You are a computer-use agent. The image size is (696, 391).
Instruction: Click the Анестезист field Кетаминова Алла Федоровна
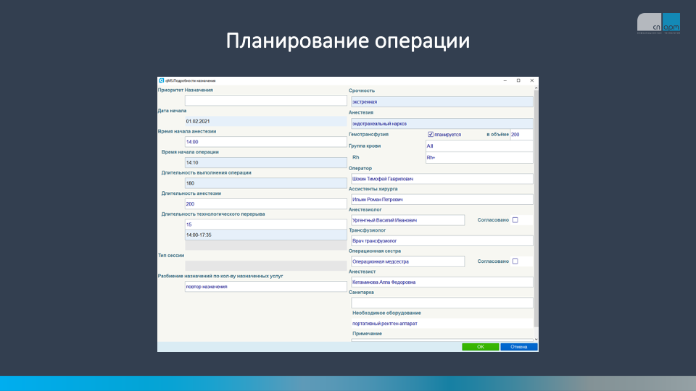pyautogui.click(x=442, y=282)
